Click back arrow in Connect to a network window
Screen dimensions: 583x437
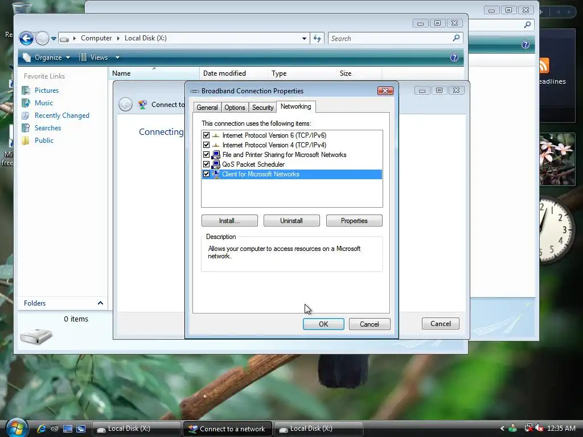(126, 105)
